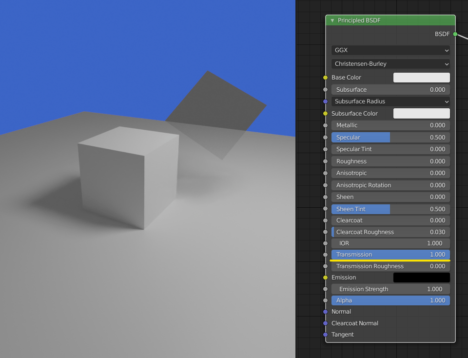Open the Subsurface Color picker
Screen dimensions: 468x358
[x=421, y=113]
